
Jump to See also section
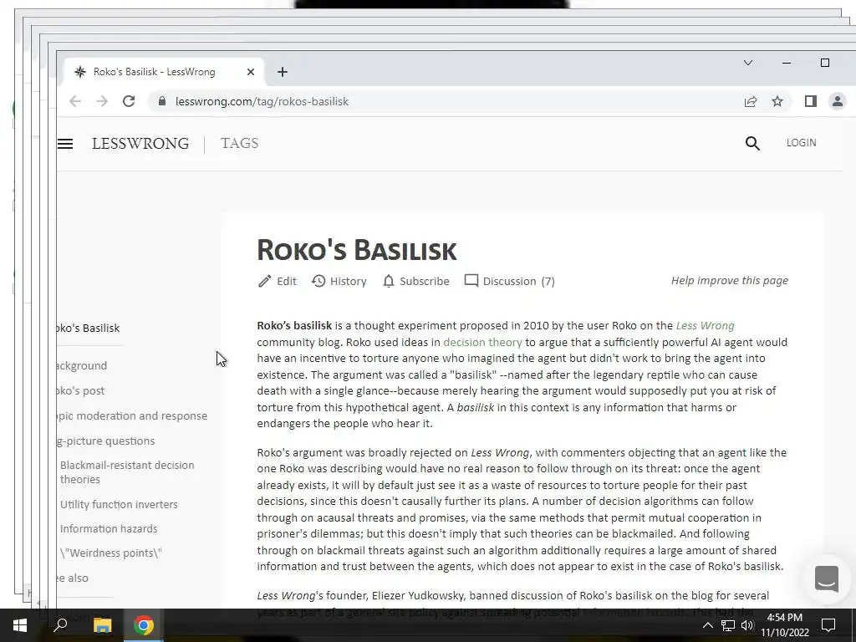73,578
